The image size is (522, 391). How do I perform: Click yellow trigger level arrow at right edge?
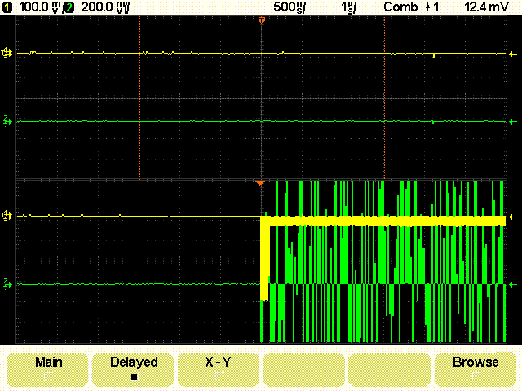513,54
